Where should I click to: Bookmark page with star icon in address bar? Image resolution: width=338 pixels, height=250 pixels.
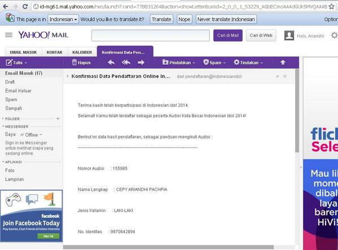332,6
